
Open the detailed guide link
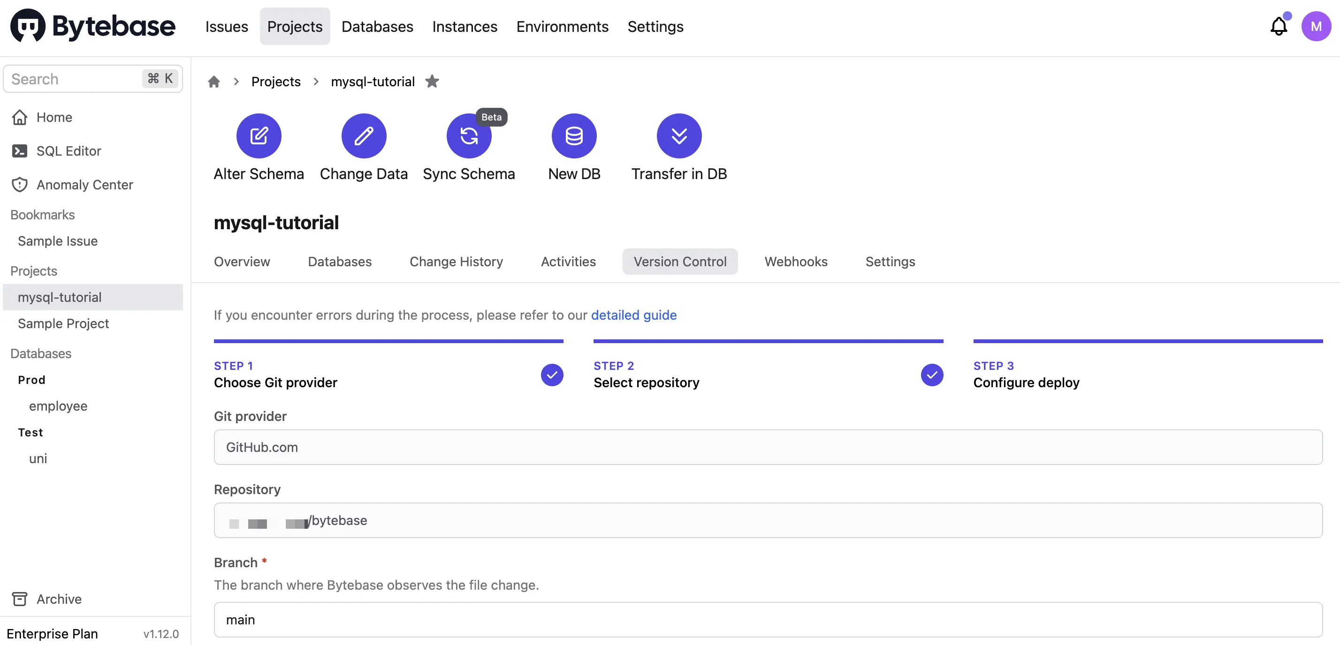pyautogui.click(x=633, y=315)
